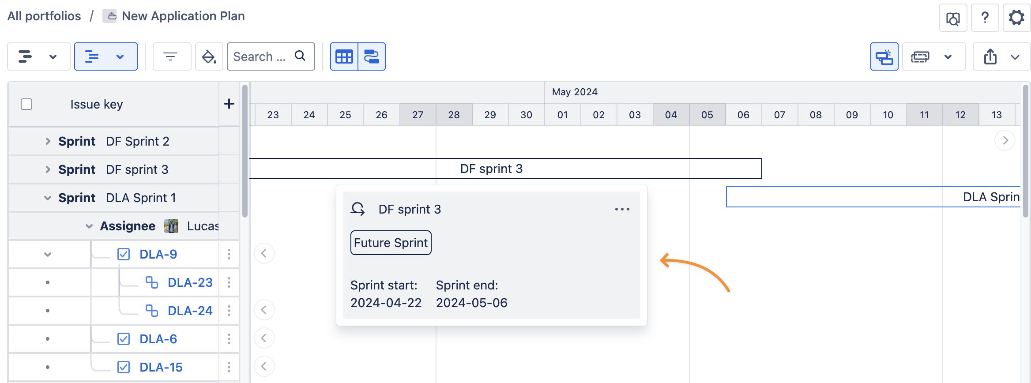This screenshot has height=383, width=1031.
Task: Go to All portfolios breadcrumb
Action: [x=44, y=16]
